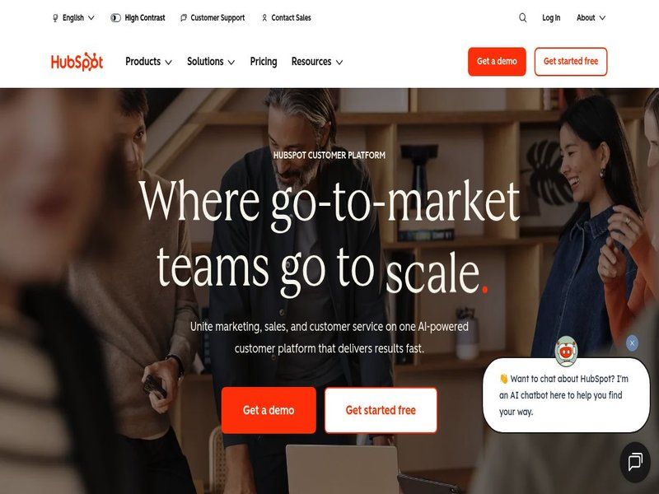Click the header Get a demo button
This screenshot has height=494, width=659.
pos(497,61)
